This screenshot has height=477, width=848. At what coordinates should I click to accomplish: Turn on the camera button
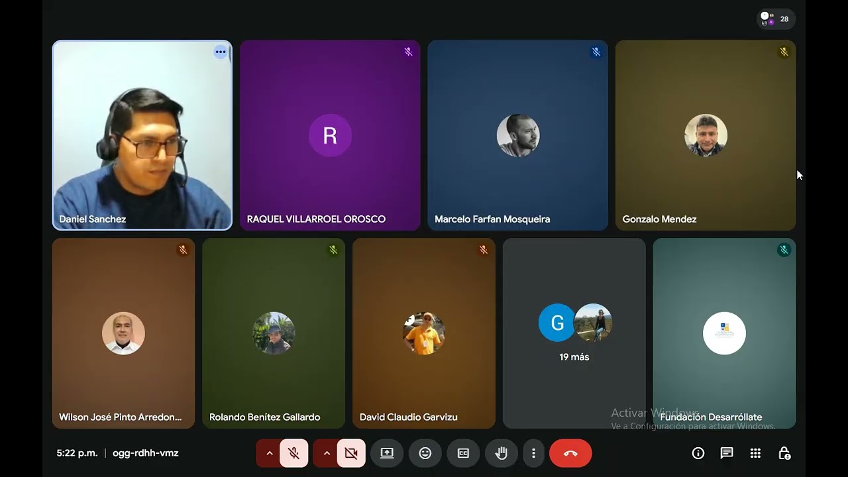351,453
